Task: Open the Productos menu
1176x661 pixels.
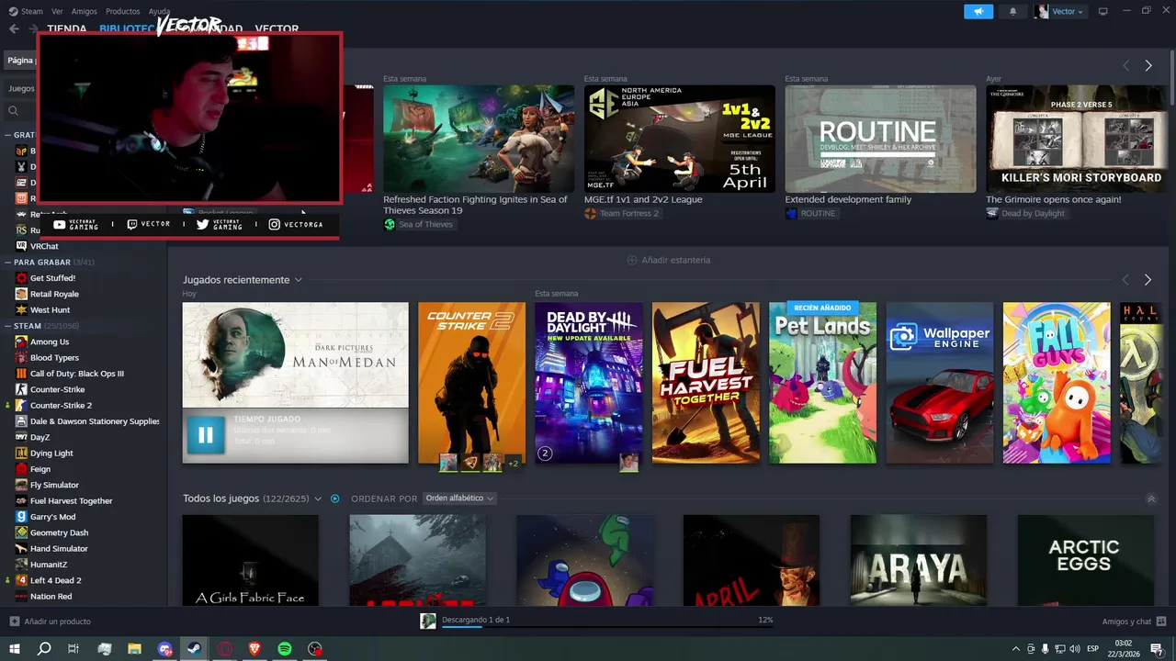Action: pos(122,11)
